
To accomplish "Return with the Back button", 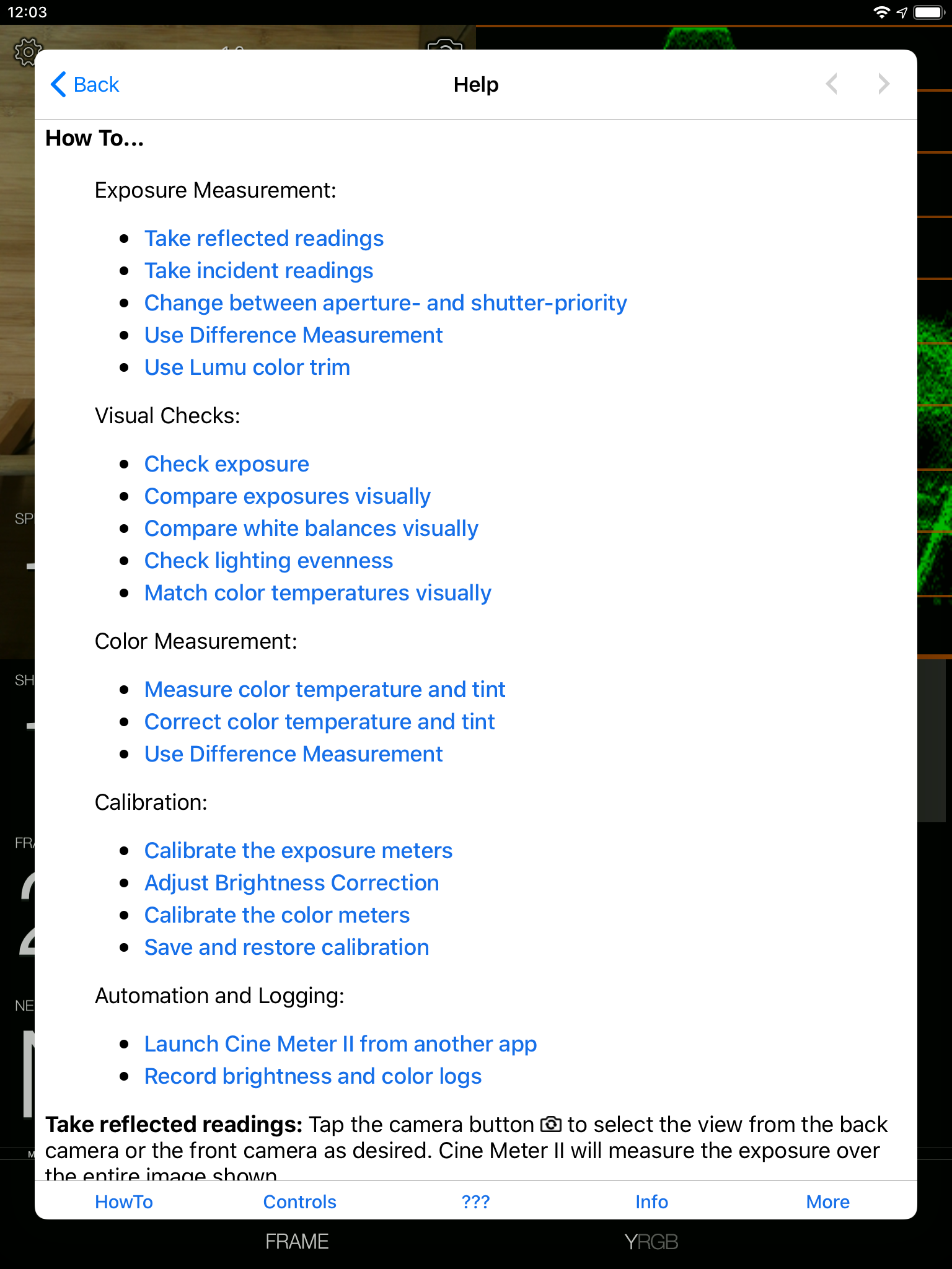I will click(85, 84).
